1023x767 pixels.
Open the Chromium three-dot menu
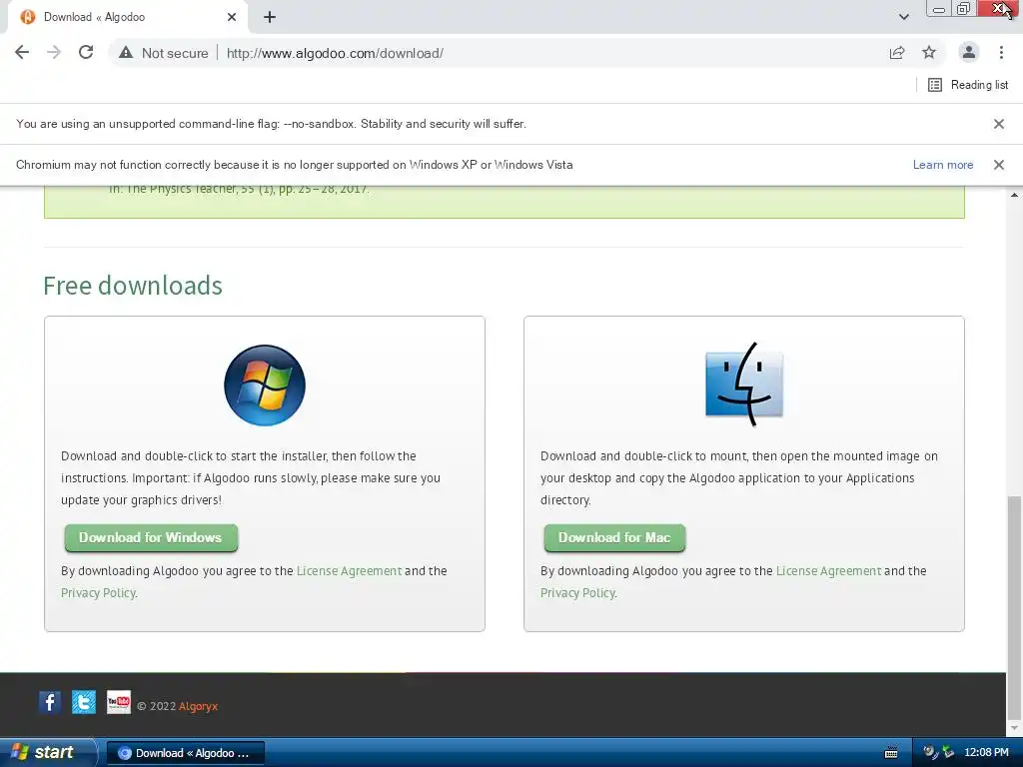pos(1001,53)
